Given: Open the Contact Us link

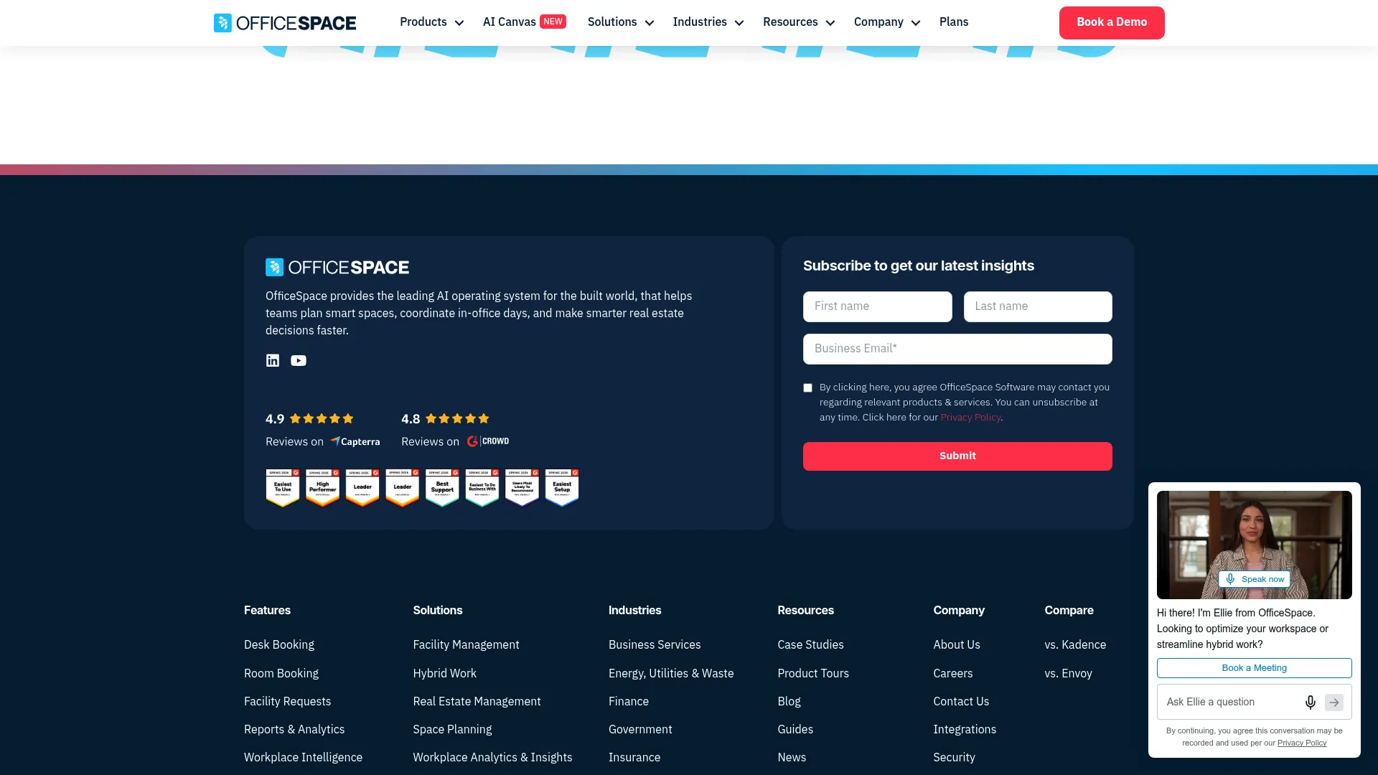Looking at the screenshot, I should point(961,701).
